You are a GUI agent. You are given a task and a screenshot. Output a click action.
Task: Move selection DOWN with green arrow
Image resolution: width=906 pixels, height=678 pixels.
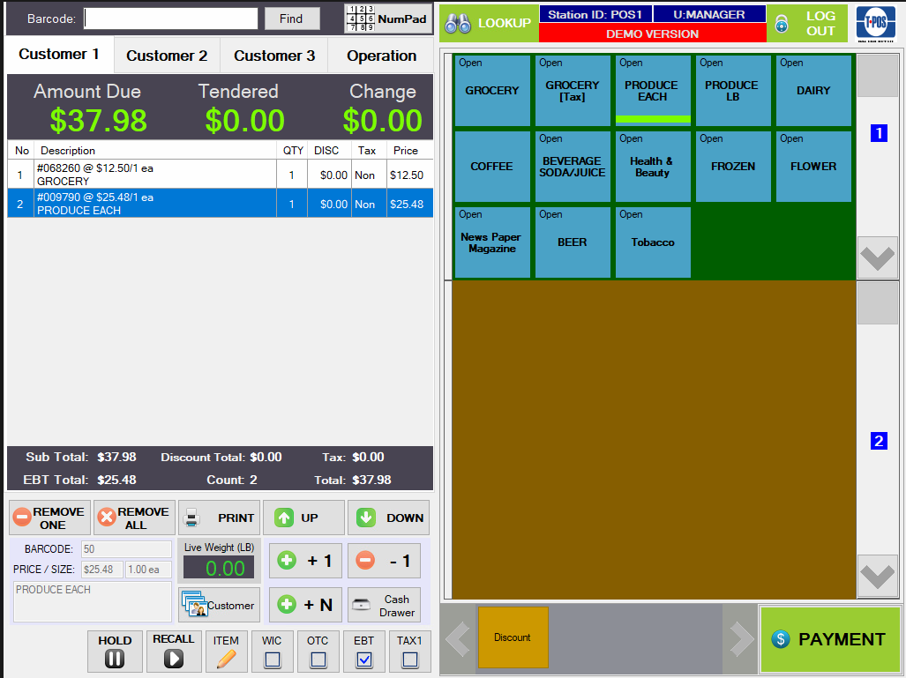pos(388,518)
